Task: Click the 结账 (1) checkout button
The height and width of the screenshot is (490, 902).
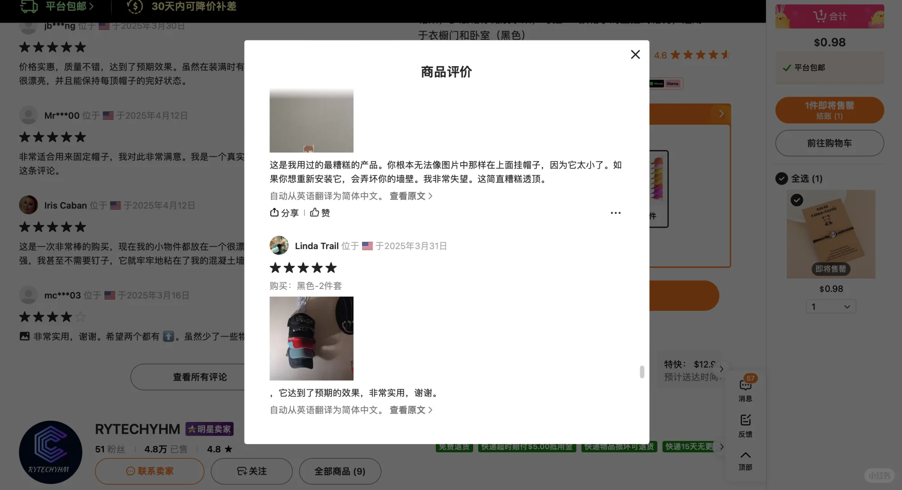Action: coord(829,110)
